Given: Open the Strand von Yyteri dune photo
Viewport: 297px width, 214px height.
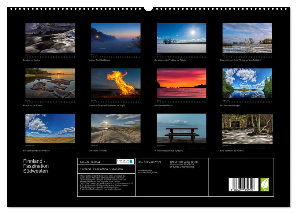Looking at the screenshot, I should pyautogui.click(x=116, y=128).
